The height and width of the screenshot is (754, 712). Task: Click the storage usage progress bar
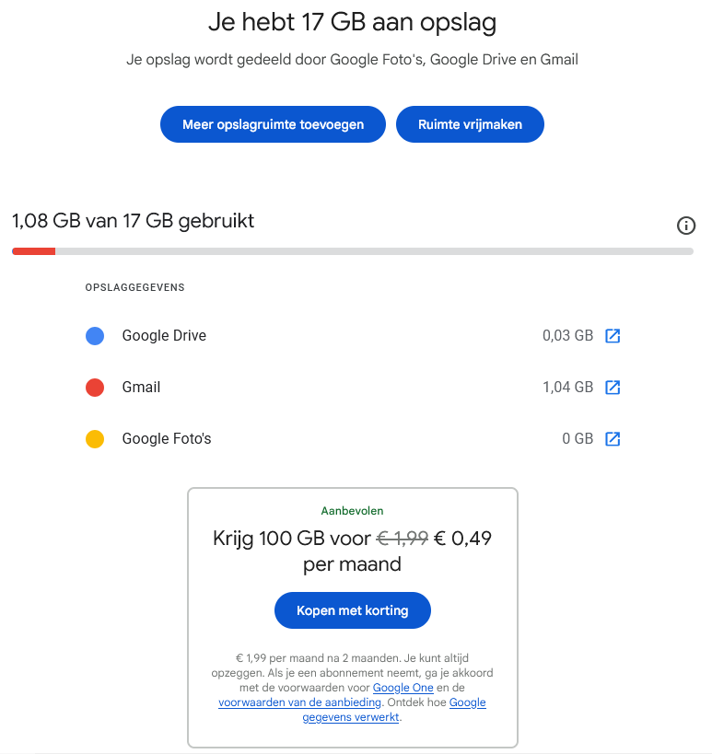click(x=356, y=250)
